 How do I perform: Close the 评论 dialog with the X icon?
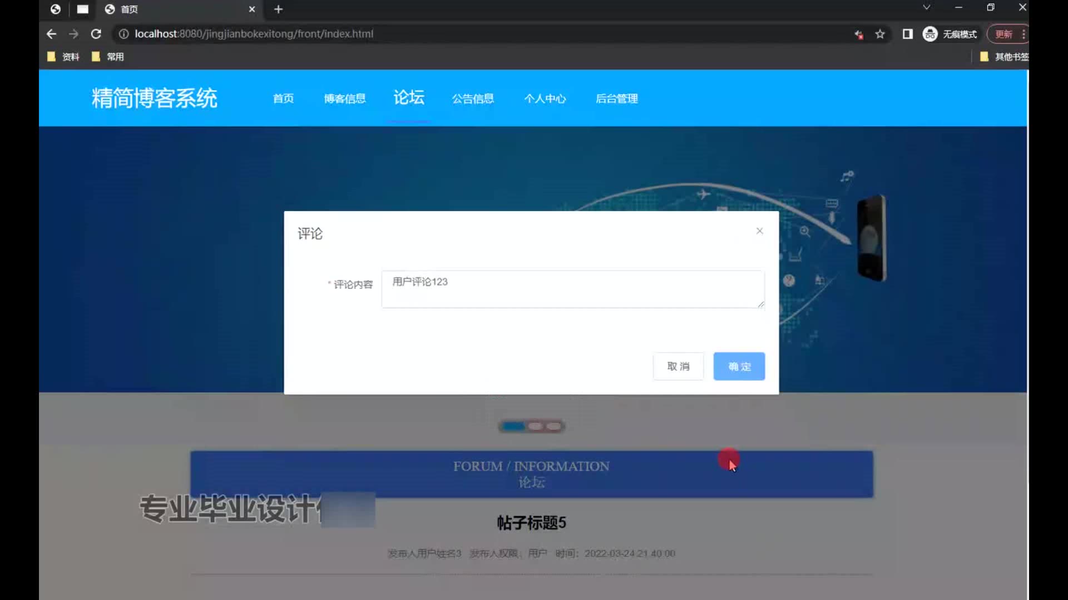[x=759, y=231]
